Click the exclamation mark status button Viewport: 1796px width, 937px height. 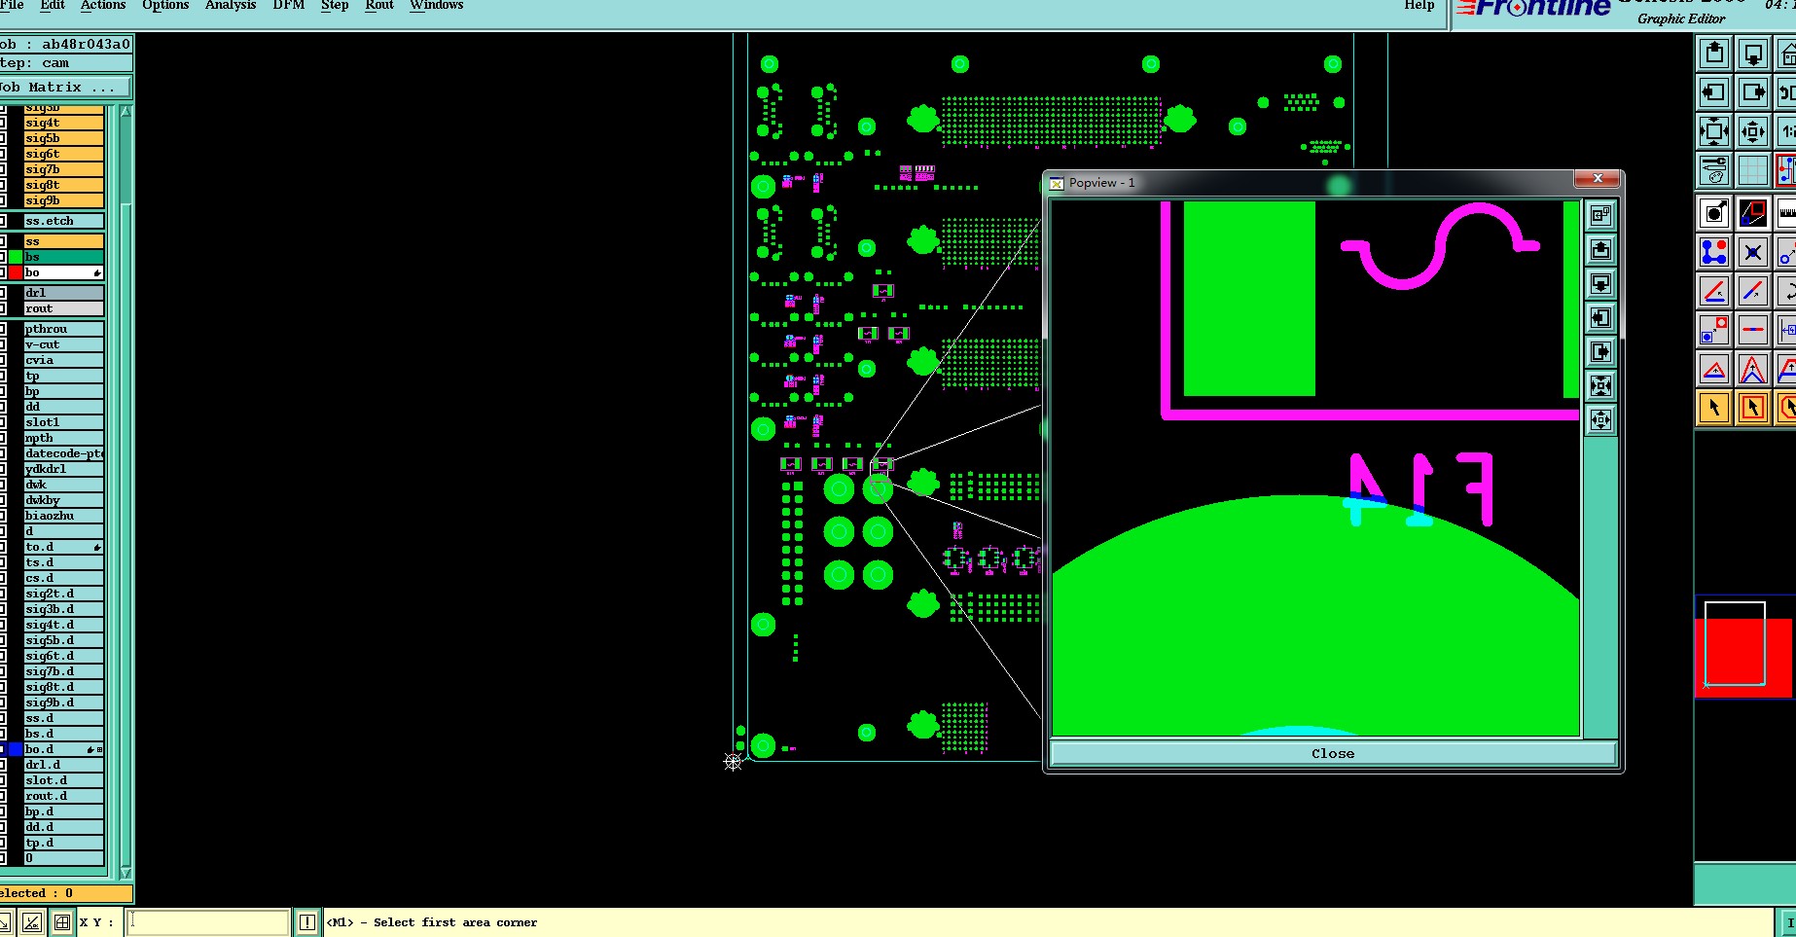pyautogui.click(x=307, y=922)
